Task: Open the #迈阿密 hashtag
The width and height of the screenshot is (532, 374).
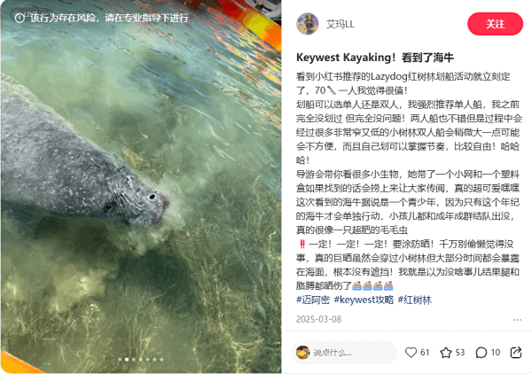Action: (x=313, y=300)
